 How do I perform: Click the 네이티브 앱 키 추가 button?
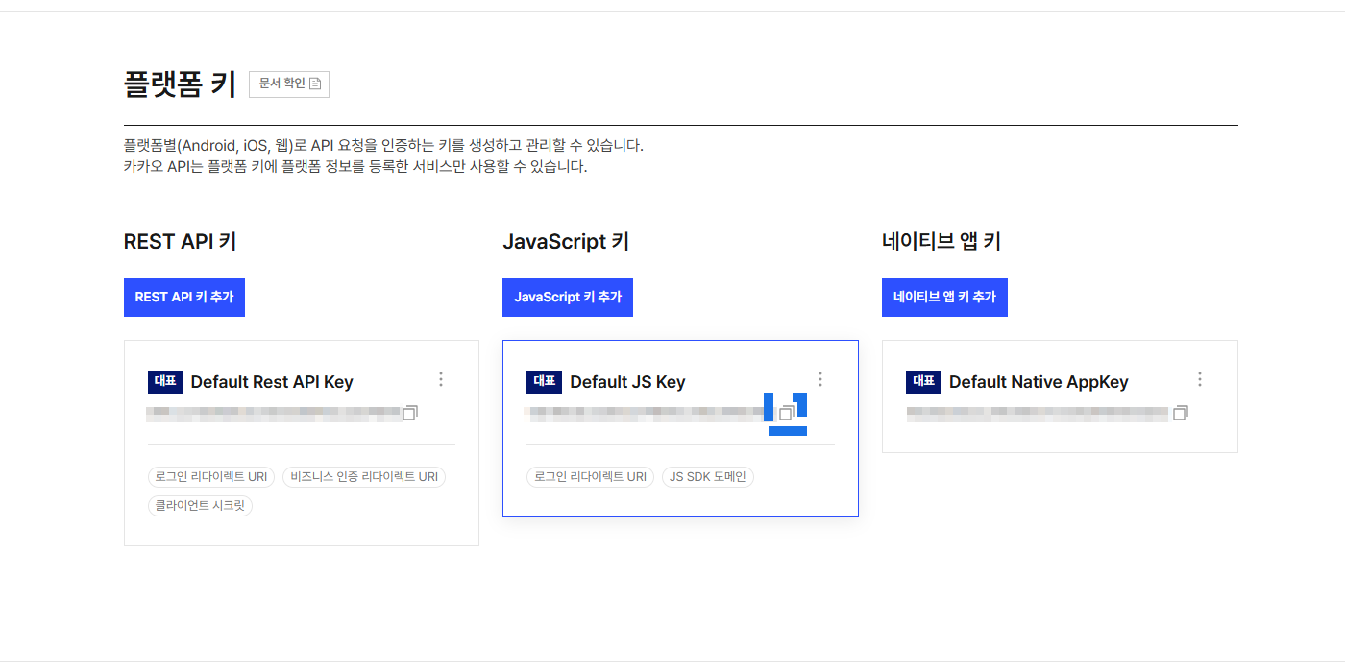coord(943,298)
